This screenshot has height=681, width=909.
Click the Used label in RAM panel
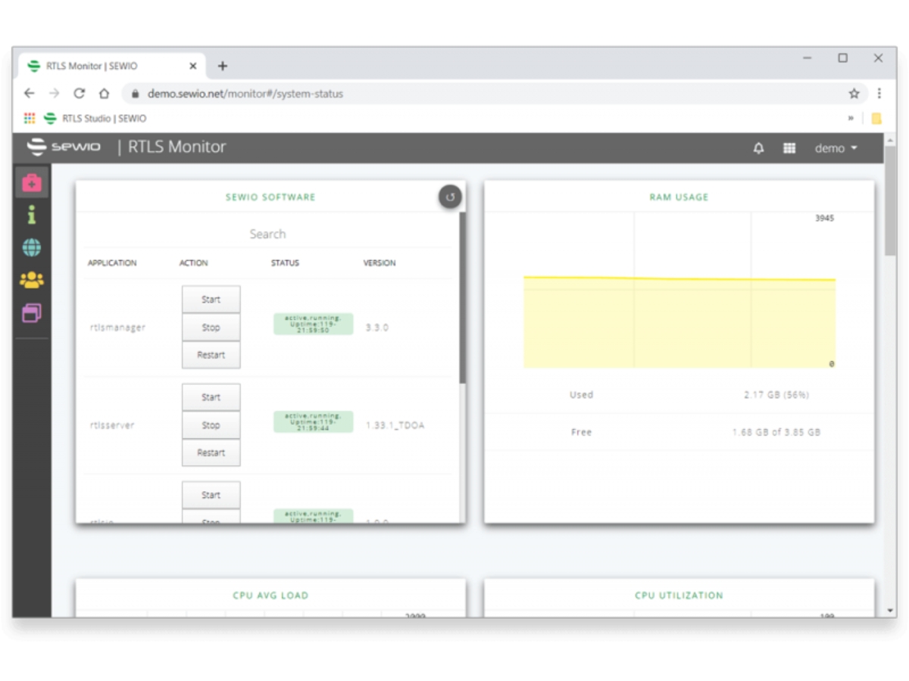[581, 395]
